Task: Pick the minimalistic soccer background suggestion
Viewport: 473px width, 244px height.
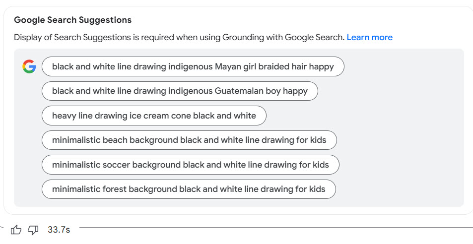Action: (x=190, y=165)
